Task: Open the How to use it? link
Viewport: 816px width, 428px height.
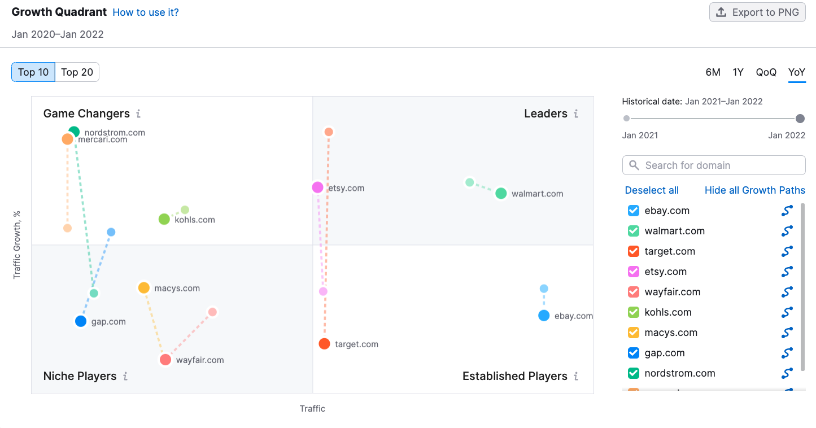Action: [x=146, y=12]
